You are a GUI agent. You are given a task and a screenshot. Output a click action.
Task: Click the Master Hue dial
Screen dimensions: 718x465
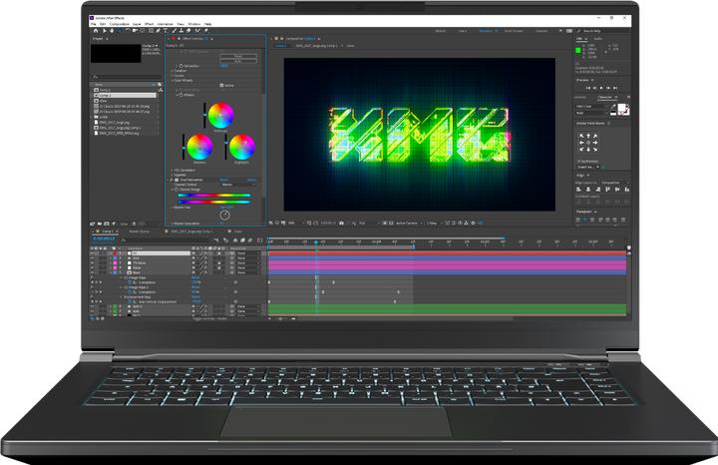[x=224, y=215]
